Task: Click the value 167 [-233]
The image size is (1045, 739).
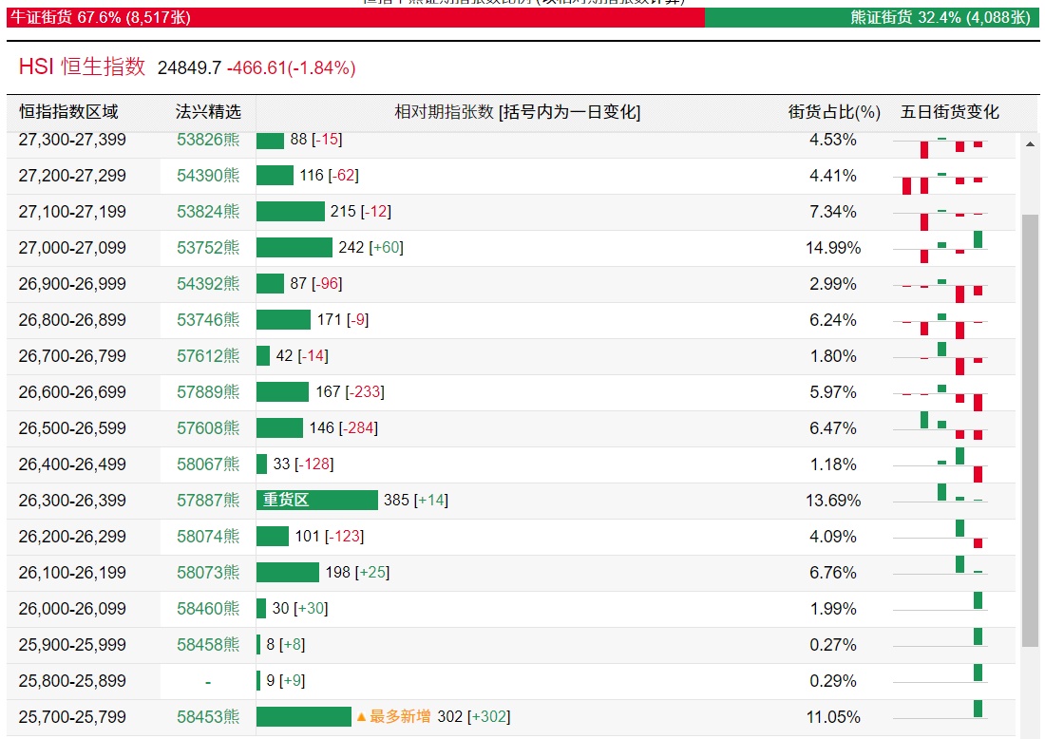Action: click(x=350, y=392)
